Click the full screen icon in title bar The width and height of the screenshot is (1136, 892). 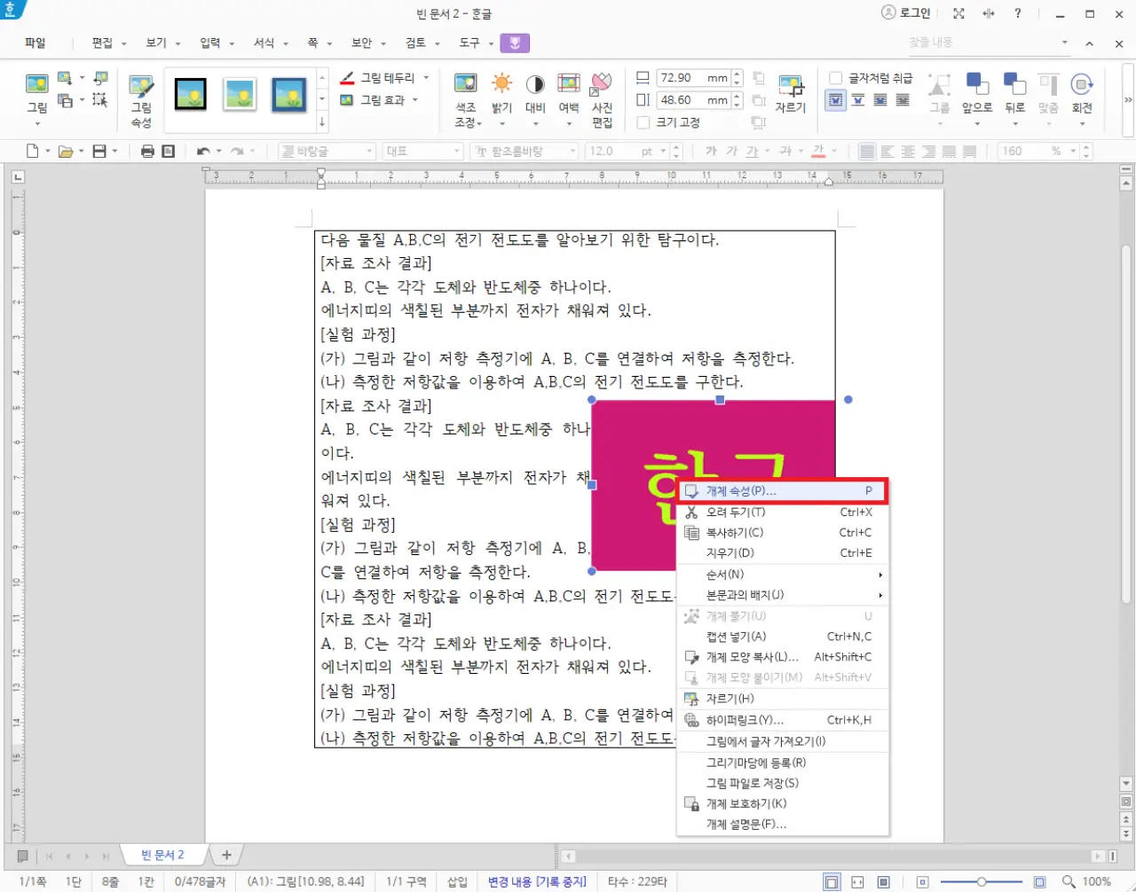[958, 13]
